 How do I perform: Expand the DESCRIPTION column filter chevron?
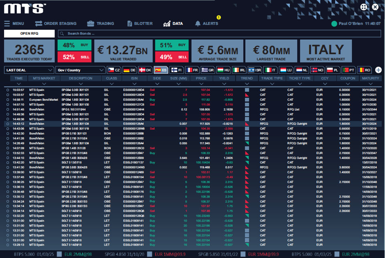(x=81, y=84)
